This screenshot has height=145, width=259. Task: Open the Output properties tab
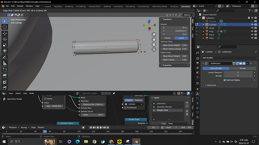(x=198, y=63)
